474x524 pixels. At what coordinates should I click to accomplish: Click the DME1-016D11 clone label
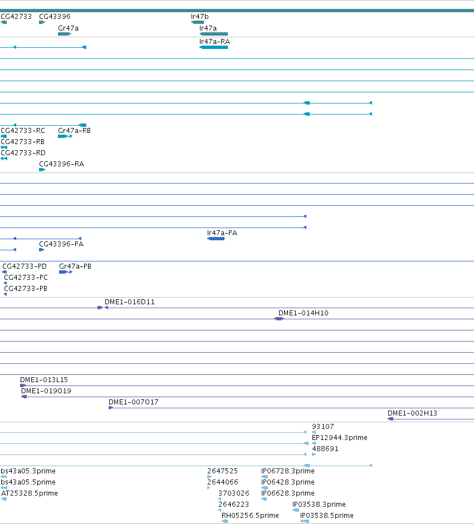coord(129,301)
